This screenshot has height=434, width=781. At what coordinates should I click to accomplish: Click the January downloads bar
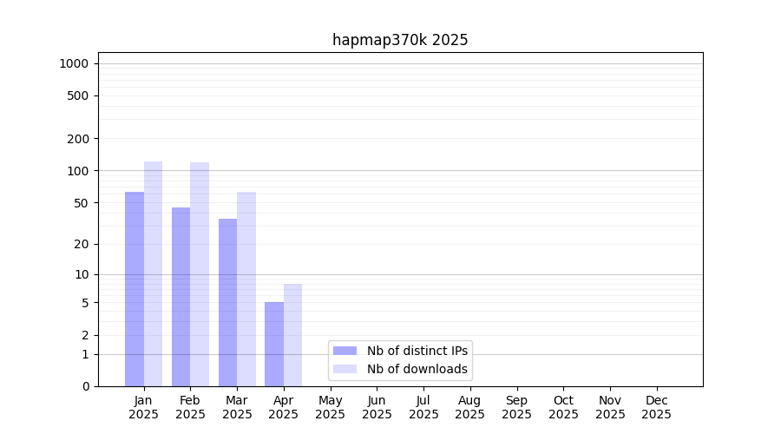point(153,273)
